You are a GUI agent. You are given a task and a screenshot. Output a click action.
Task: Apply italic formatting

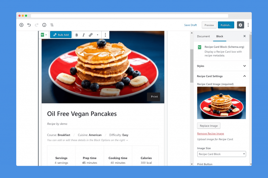83,35
